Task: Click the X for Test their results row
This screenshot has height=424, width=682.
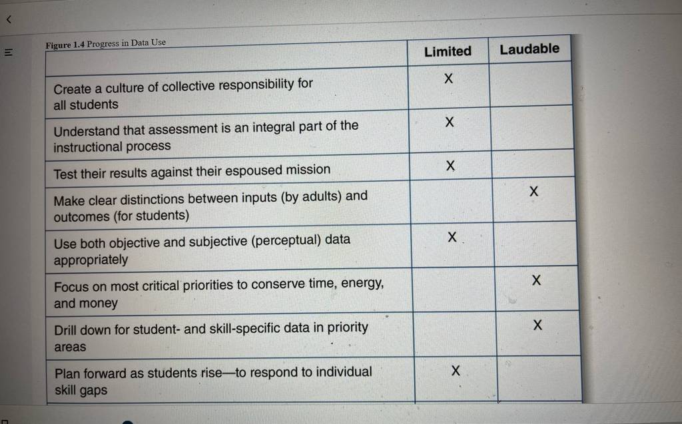Action: coord(450,165)
